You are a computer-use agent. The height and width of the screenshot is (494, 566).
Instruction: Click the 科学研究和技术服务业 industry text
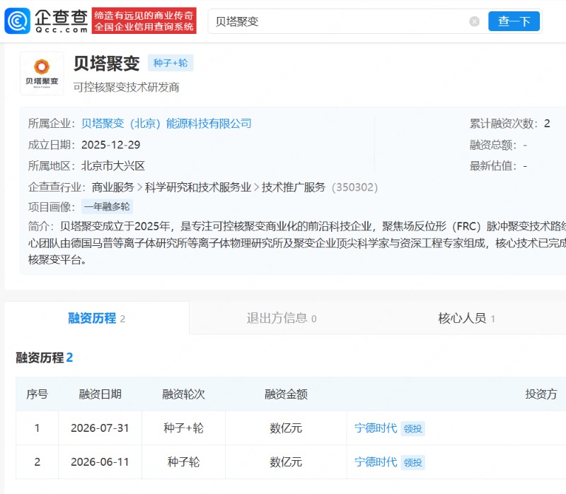(x=198, y=187)
